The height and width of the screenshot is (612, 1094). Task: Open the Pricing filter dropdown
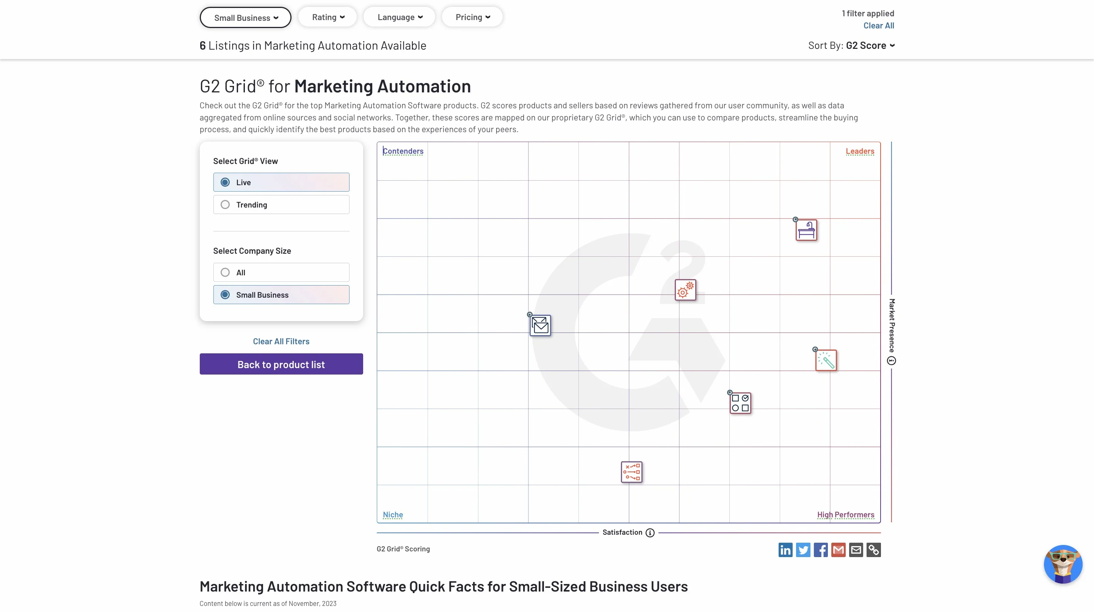tap(472, 17)
